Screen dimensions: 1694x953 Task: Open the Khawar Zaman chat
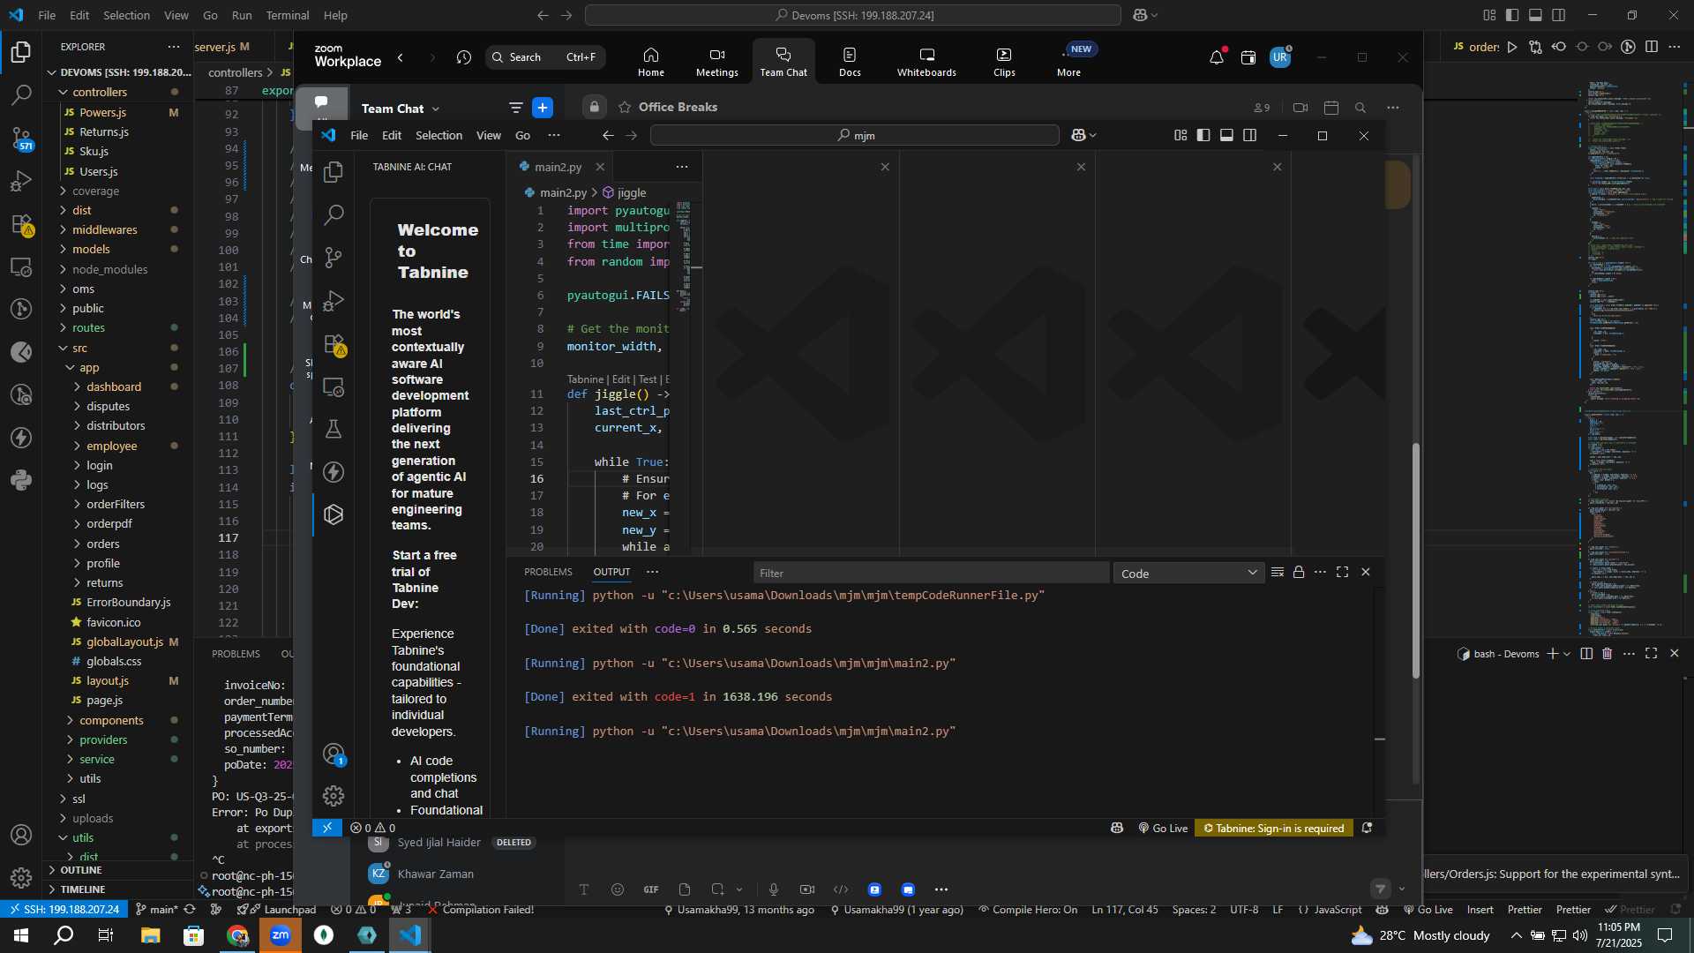(436, 874)
